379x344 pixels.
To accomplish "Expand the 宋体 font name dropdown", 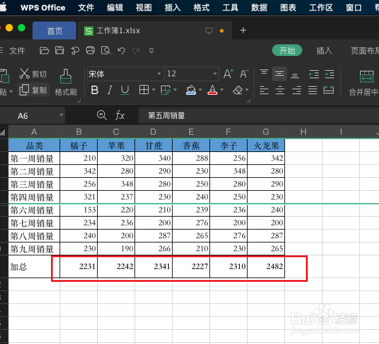I will [159, 74].
